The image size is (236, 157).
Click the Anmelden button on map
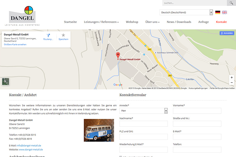tap(227, 33)
